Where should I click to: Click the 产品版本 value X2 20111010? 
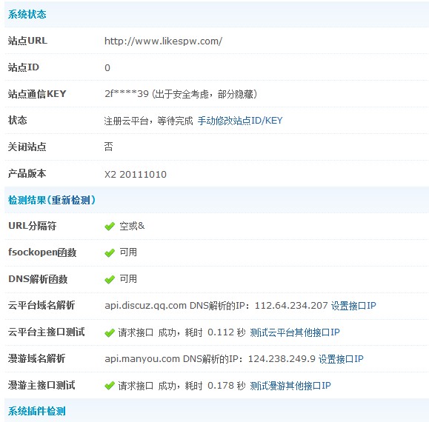coord(136,175)
